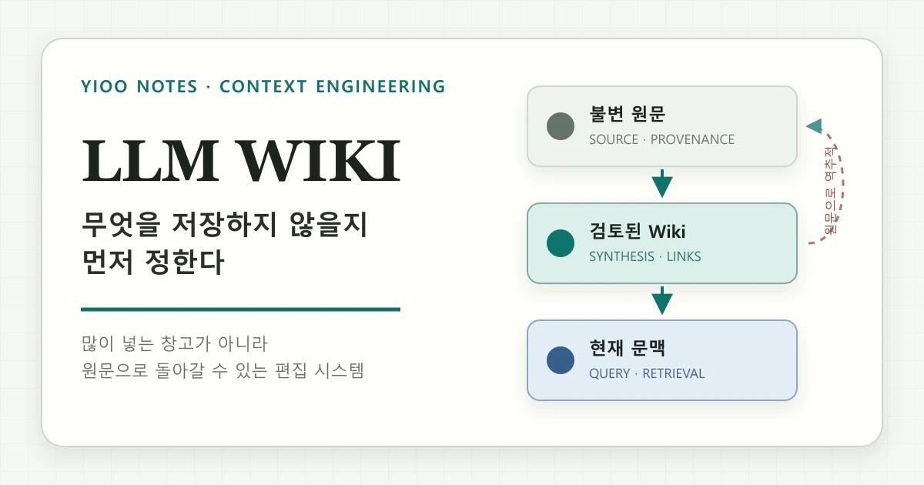
Task: Select the 검토된 Wiki card title
Action: pos(637,232)
